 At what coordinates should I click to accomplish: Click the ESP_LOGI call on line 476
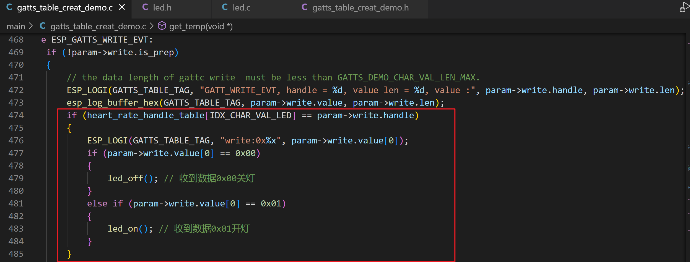point(107,141)
